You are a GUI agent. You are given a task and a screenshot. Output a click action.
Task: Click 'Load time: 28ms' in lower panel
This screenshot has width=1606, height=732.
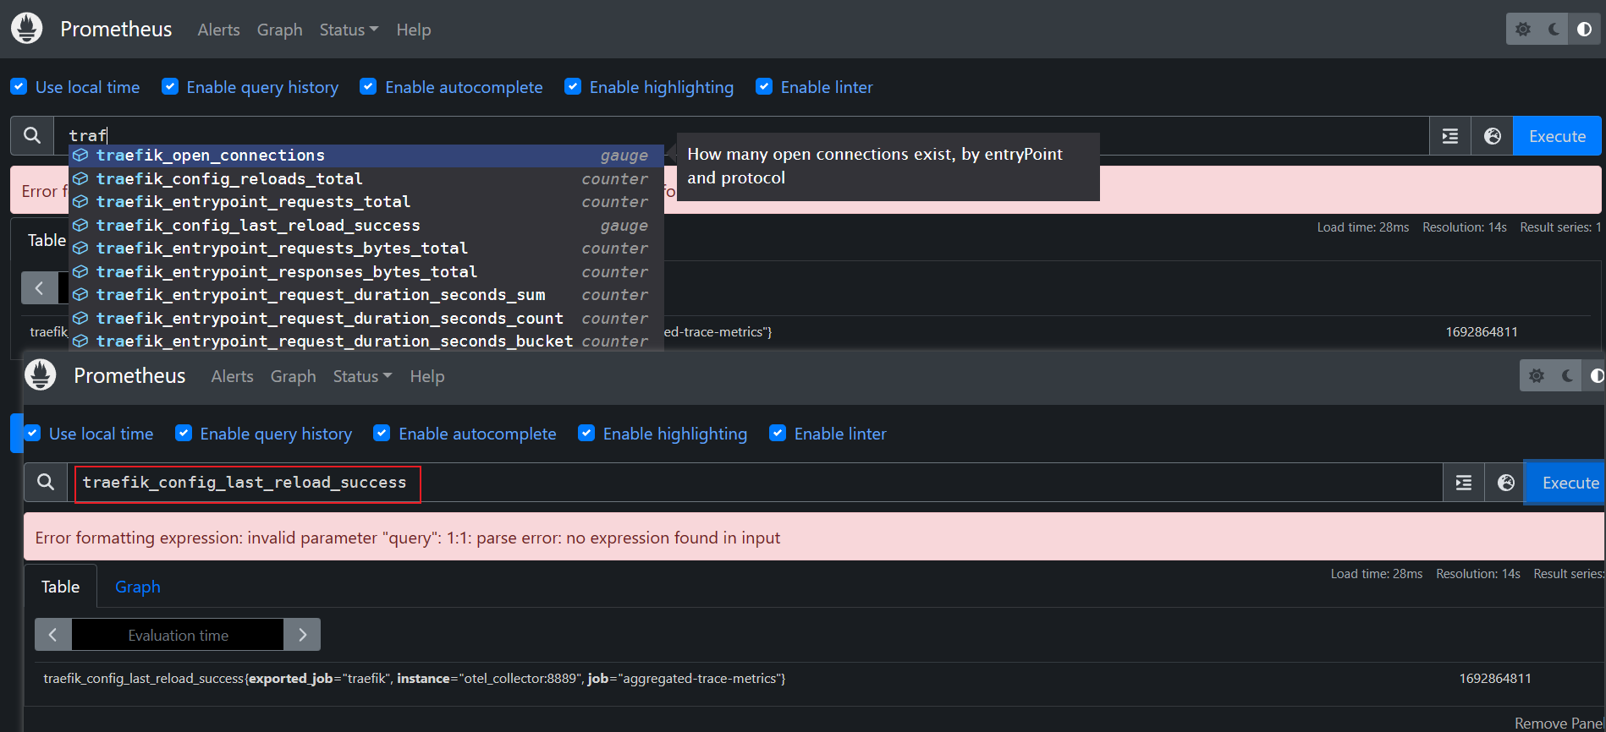tap(1376, 574)
